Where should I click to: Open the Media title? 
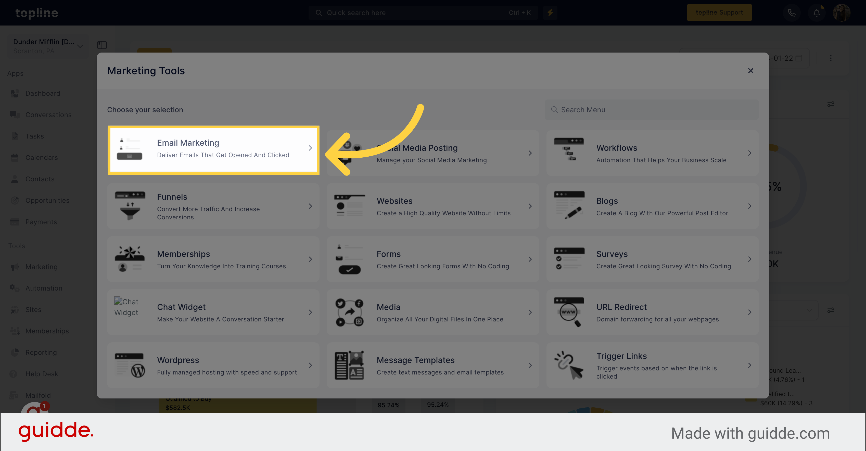388,307
